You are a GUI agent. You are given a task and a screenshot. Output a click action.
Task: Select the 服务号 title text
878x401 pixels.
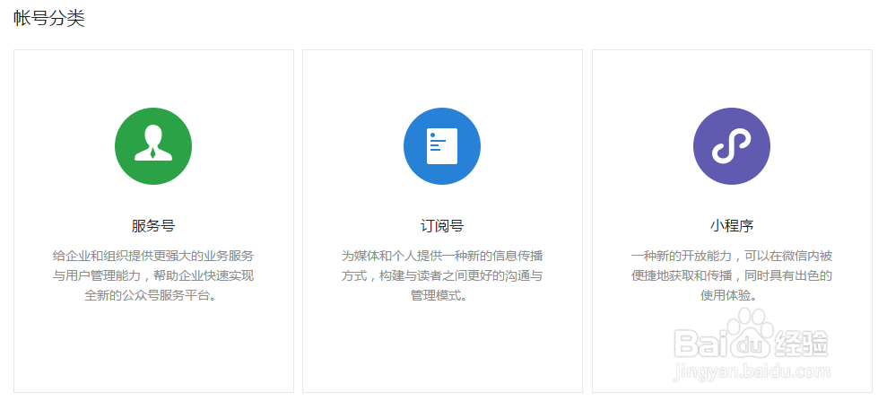pyautogui.click(x=153, y=226)
